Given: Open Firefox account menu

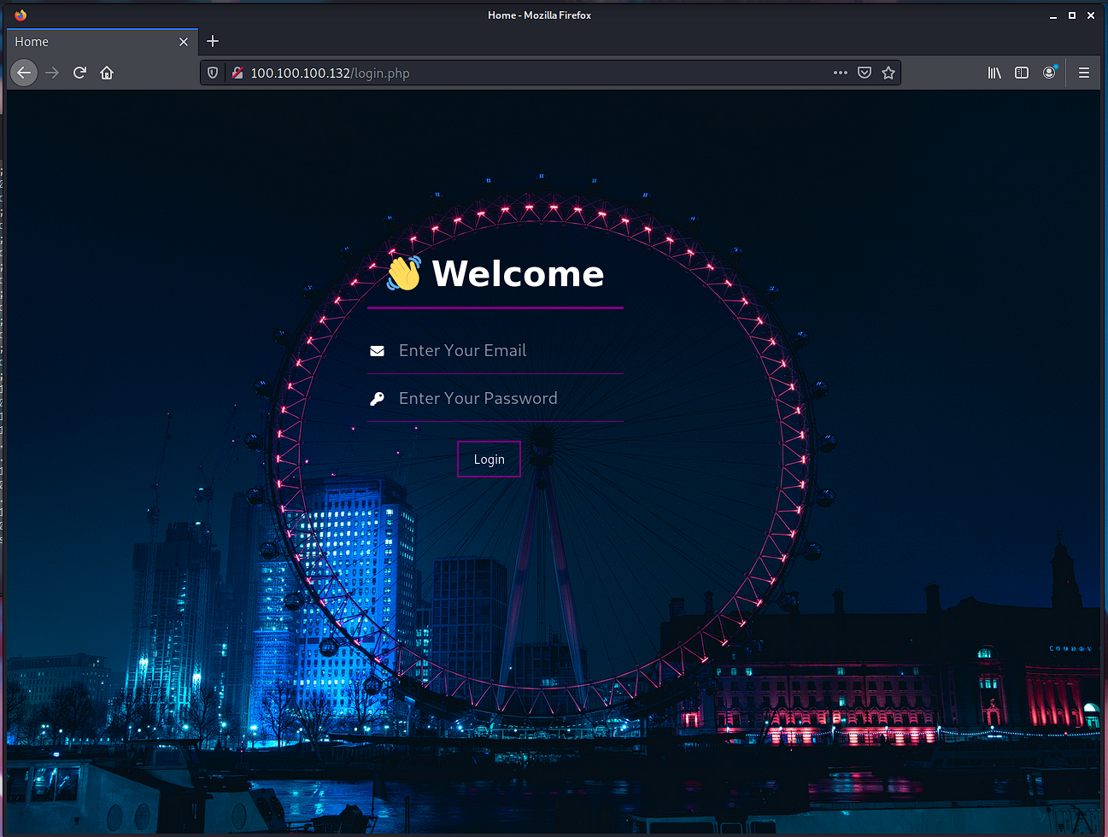Looking at the screenshot, I should (1049, 73).
